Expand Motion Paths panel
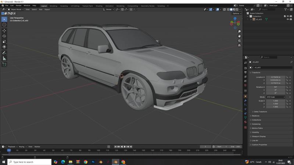Screen dimensions: 294x165 coord(257,128)
